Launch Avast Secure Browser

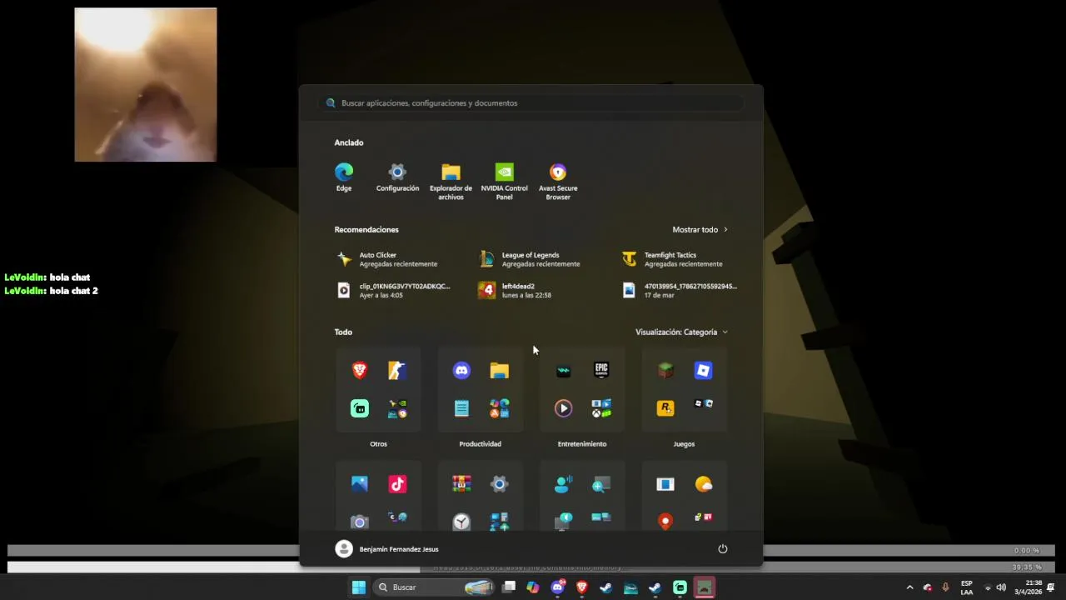558,182
